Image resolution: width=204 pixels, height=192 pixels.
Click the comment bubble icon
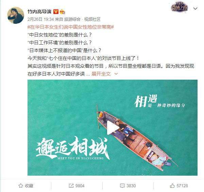point(122,186)
